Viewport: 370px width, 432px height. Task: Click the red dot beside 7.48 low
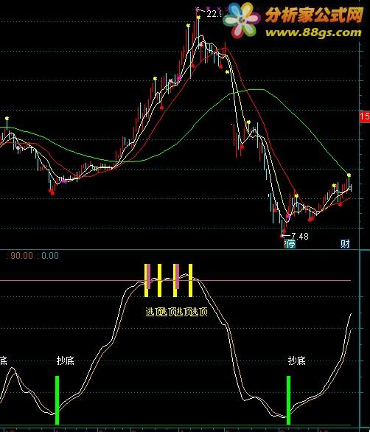click(x=282, y=236)
